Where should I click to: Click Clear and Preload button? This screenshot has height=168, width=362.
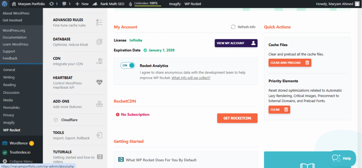click(x=290, y=63)
